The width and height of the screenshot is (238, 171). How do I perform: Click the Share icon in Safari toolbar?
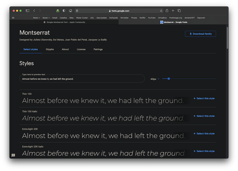[x=167, y=10]
